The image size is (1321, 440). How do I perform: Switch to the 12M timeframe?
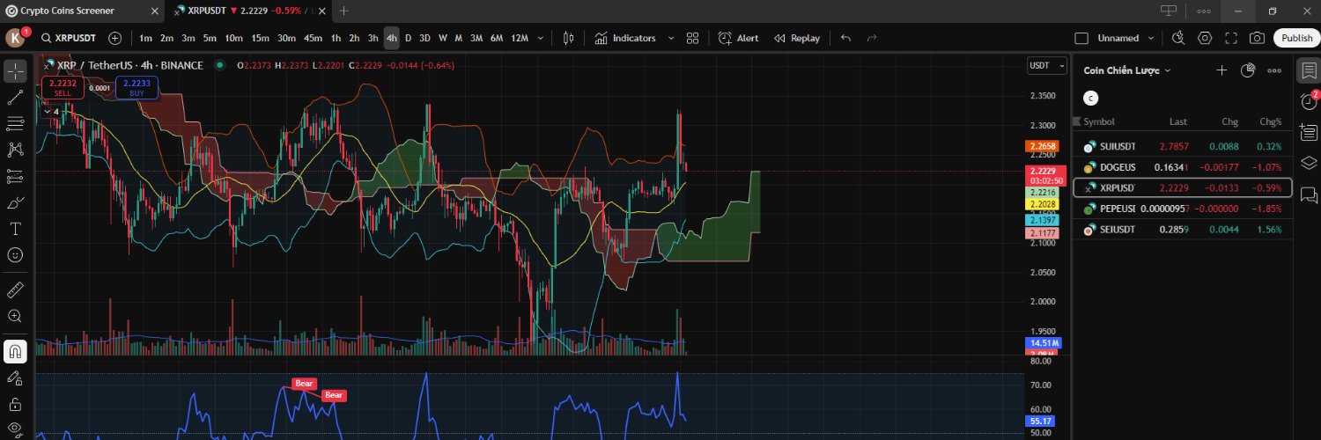(x=520, y=38)
